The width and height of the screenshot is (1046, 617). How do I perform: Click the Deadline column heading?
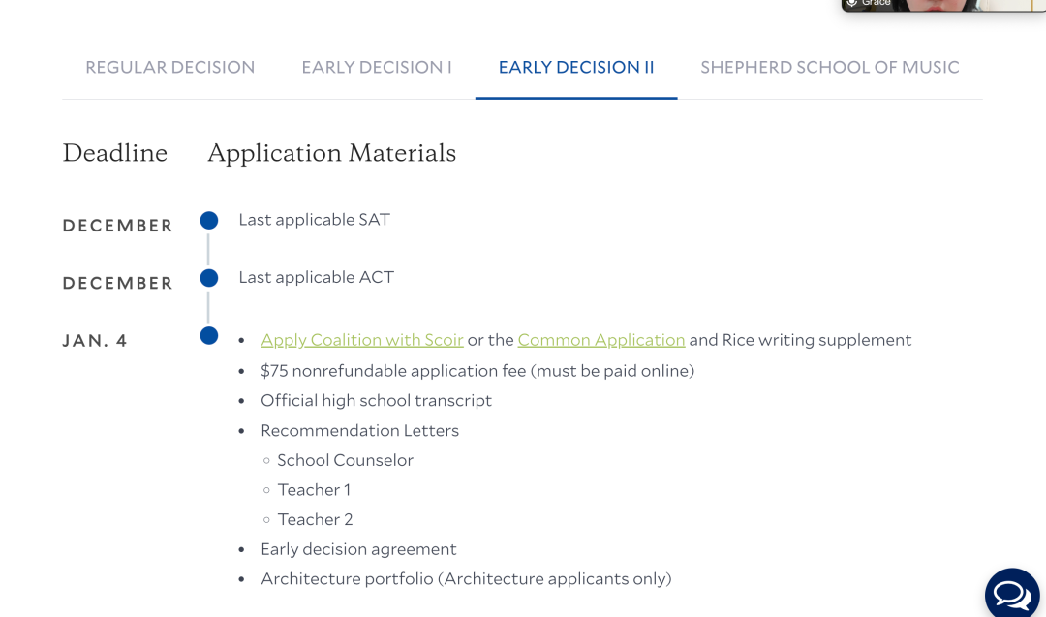pyautogui.click(x=115, y=153)
